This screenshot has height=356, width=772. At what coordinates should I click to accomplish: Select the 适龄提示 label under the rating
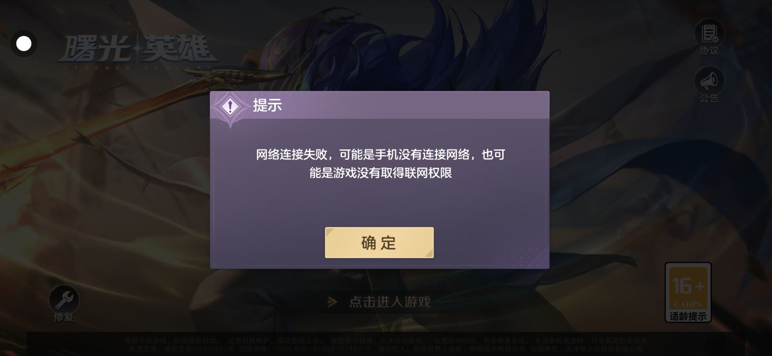pos(688,316)
